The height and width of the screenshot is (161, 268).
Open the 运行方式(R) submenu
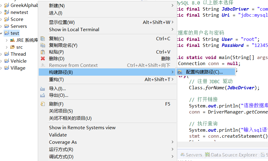point(107,149)
